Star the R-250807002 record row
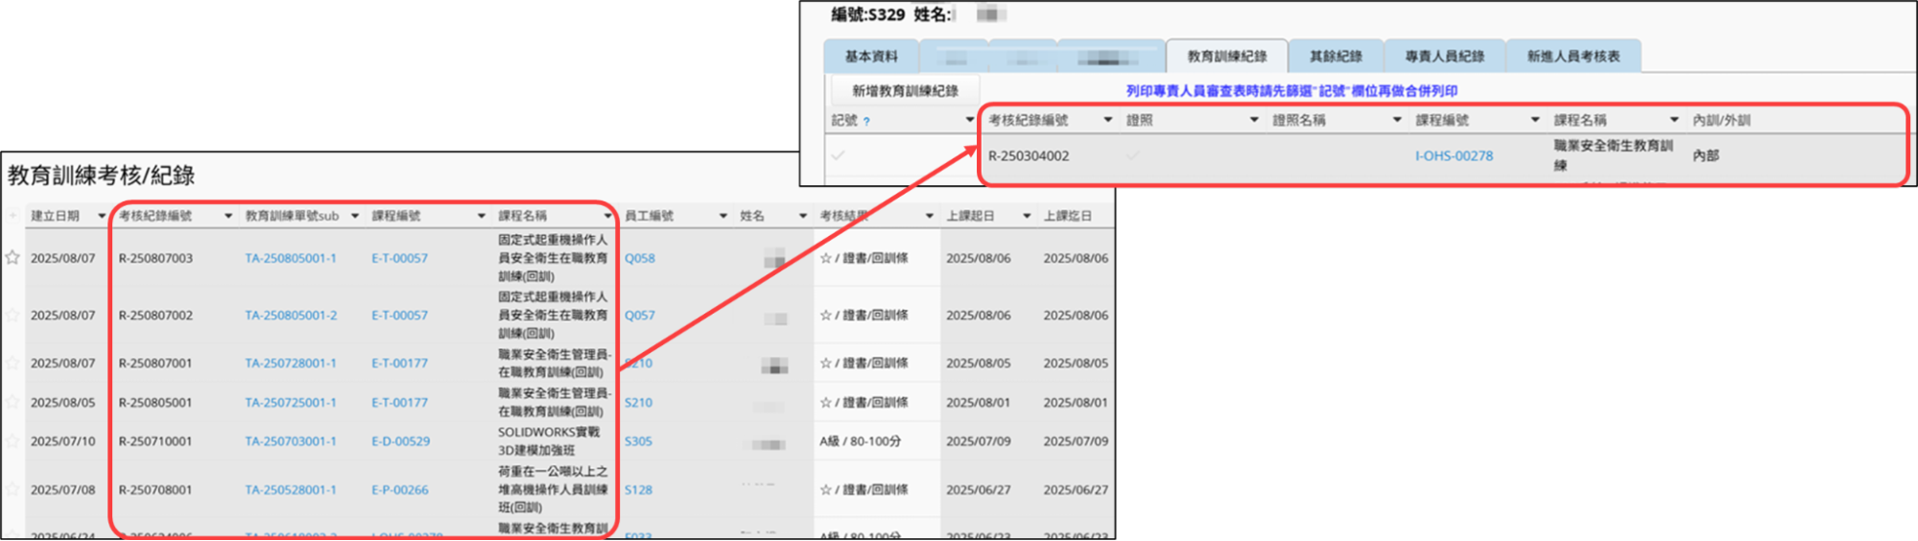The image size is (1918, 541). [x=12, y=315]
